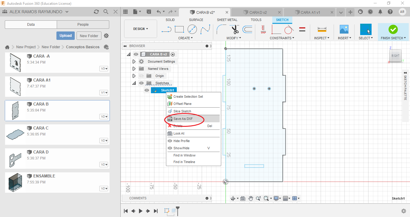Open the notifications bell

(380, 12)
